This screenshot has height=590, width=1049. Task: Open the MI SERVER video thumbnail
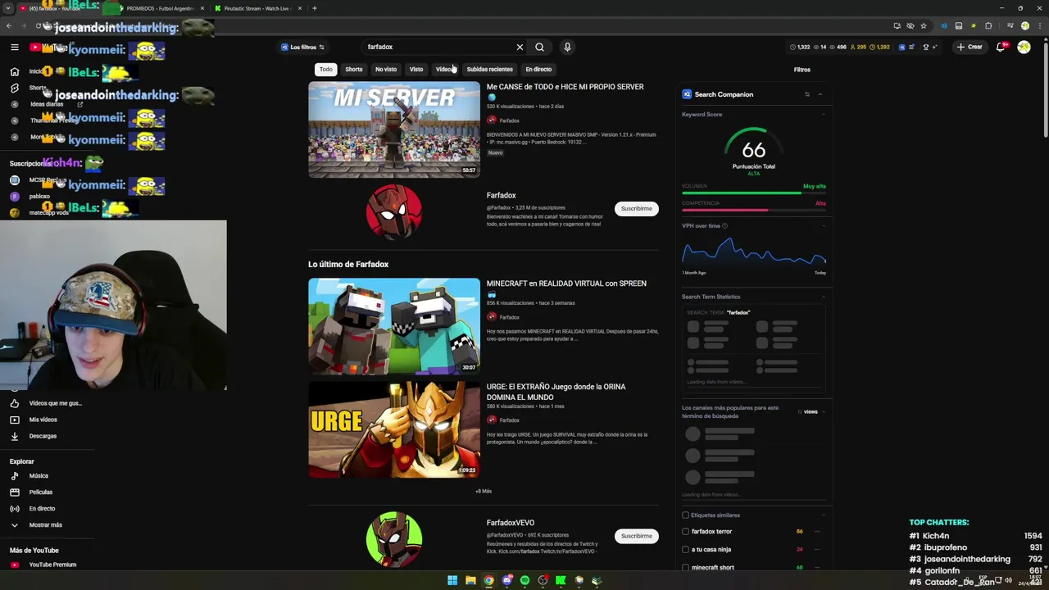tap(394, 129)
